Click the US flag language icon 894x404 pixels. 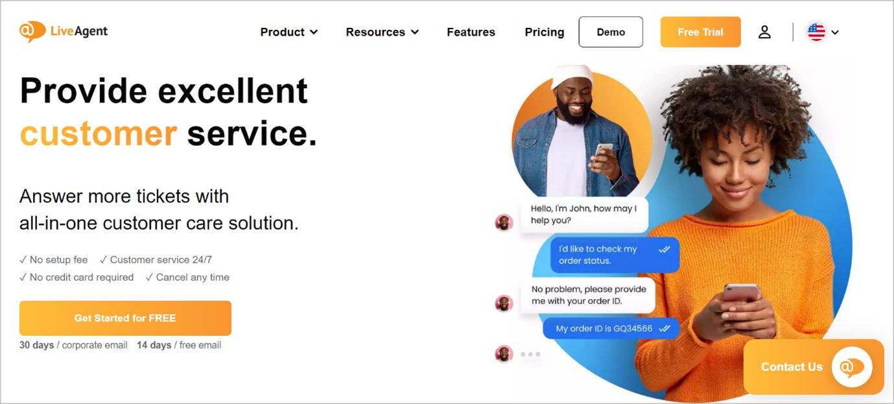(816, 32)
